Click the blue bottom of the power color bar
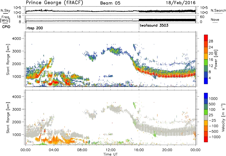The image size is (226, 156). pos(206,81)
